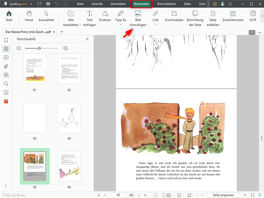This screenshot has width=264, height=198.
Task: Click the Start home icon in ribbon
Action: pyautogui.click(x=9, y=16)
